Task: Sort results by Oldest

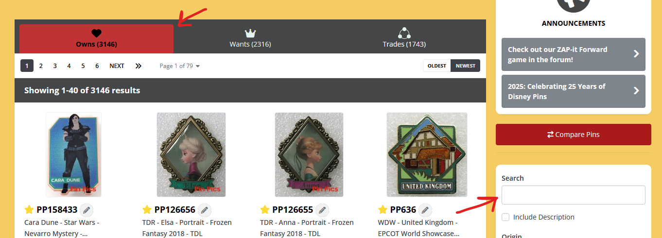Action: pyautogui.click(x=437, y=66)
